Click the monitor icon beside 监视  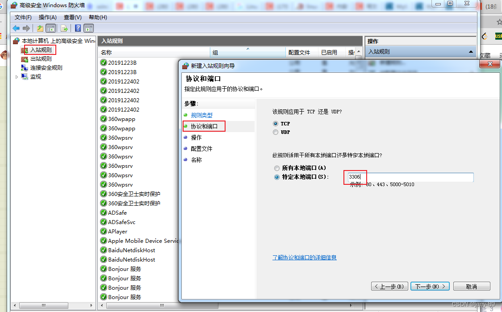(x=24, y=76)
